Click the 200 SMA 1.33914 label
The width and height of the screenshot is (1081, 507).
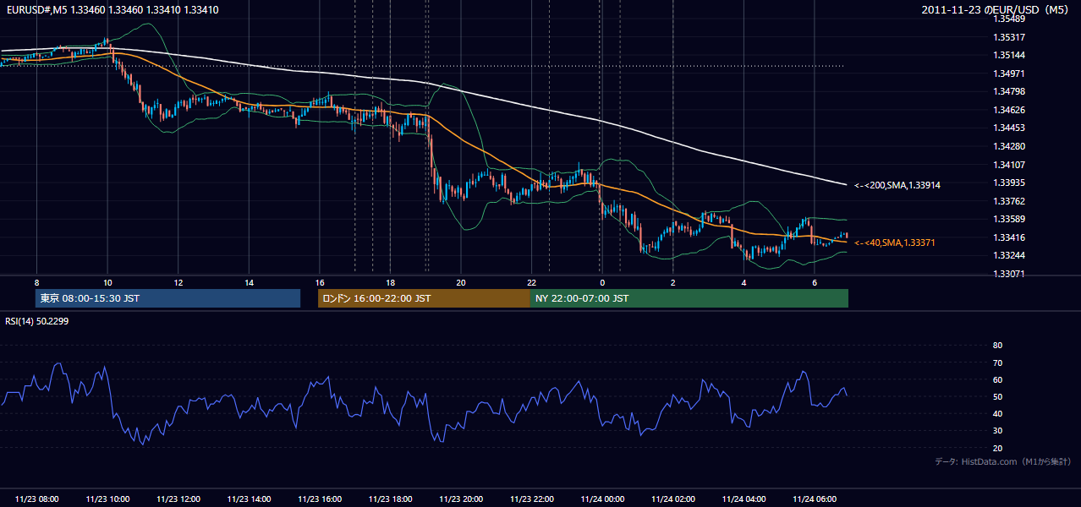coord(897,185)
